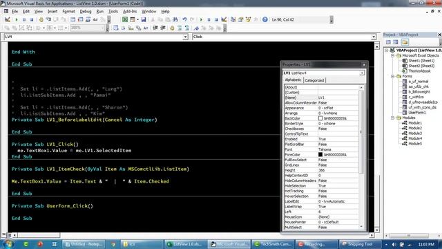The image size is (442, 249).
Task: Click the Insert UserForm toolbar icon
Action: coord(133,19)
